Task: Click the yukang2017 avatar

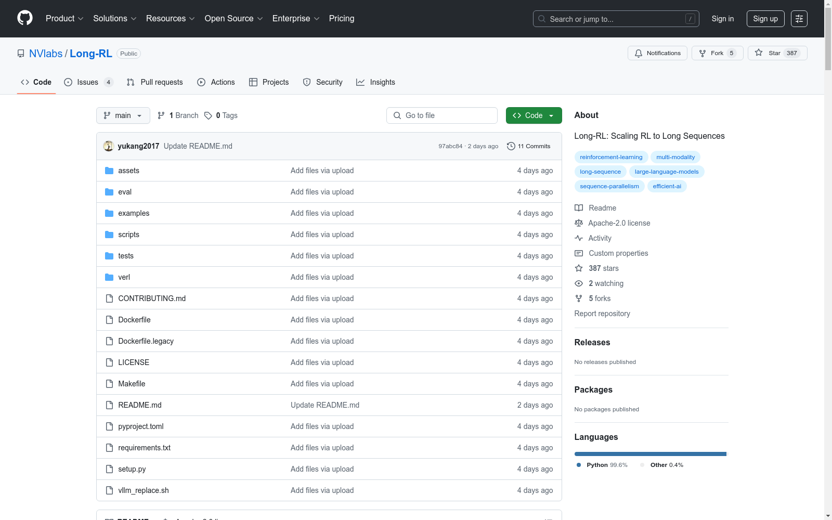Action: (x=109, y=146)
